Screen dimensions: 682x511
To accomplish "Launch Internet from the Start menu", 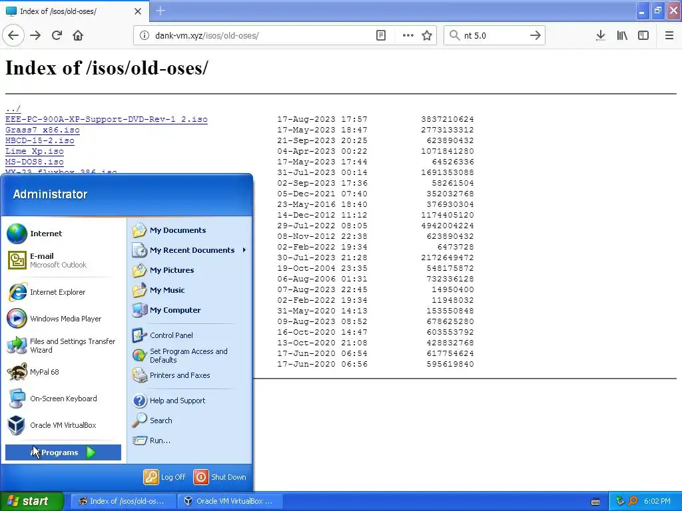I will pyautogui.click(x=63, y=234).
